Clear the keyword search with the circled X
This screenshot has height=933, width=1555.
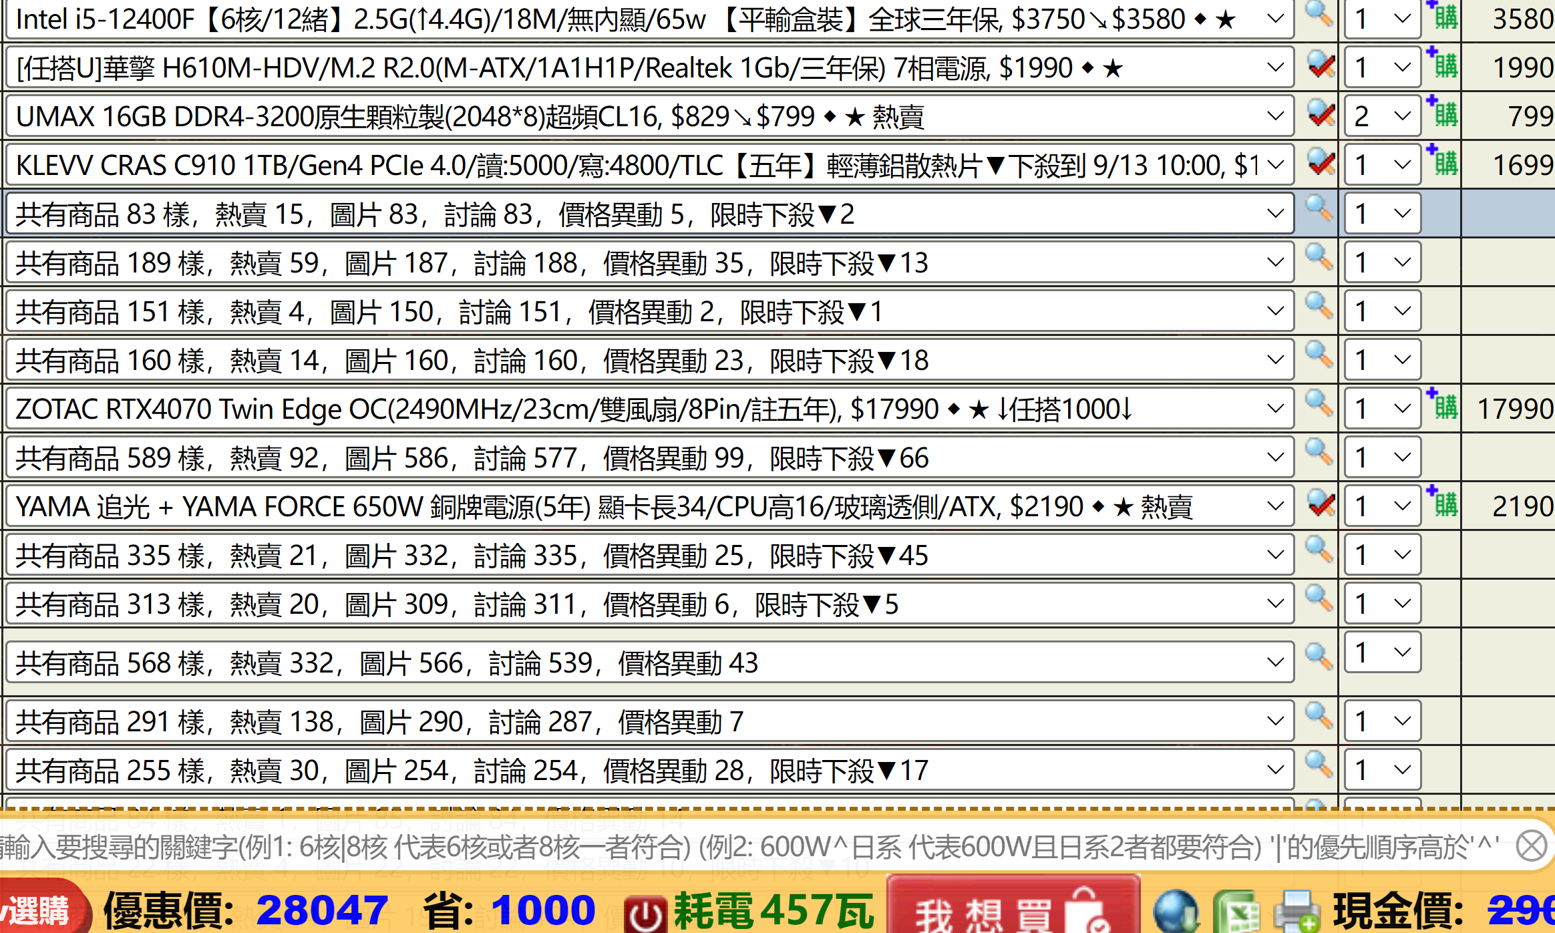[1532, 846]
